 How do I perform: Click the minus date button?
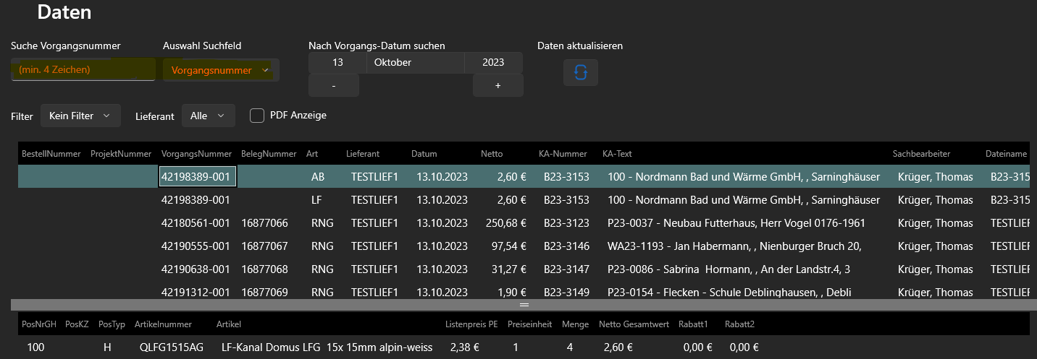tap(334, 85)
